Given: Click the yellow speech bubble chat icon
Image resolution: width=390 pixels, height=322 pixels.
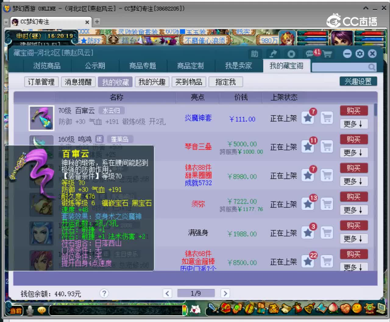Looking at the screenshot, I should click(41, 310).
